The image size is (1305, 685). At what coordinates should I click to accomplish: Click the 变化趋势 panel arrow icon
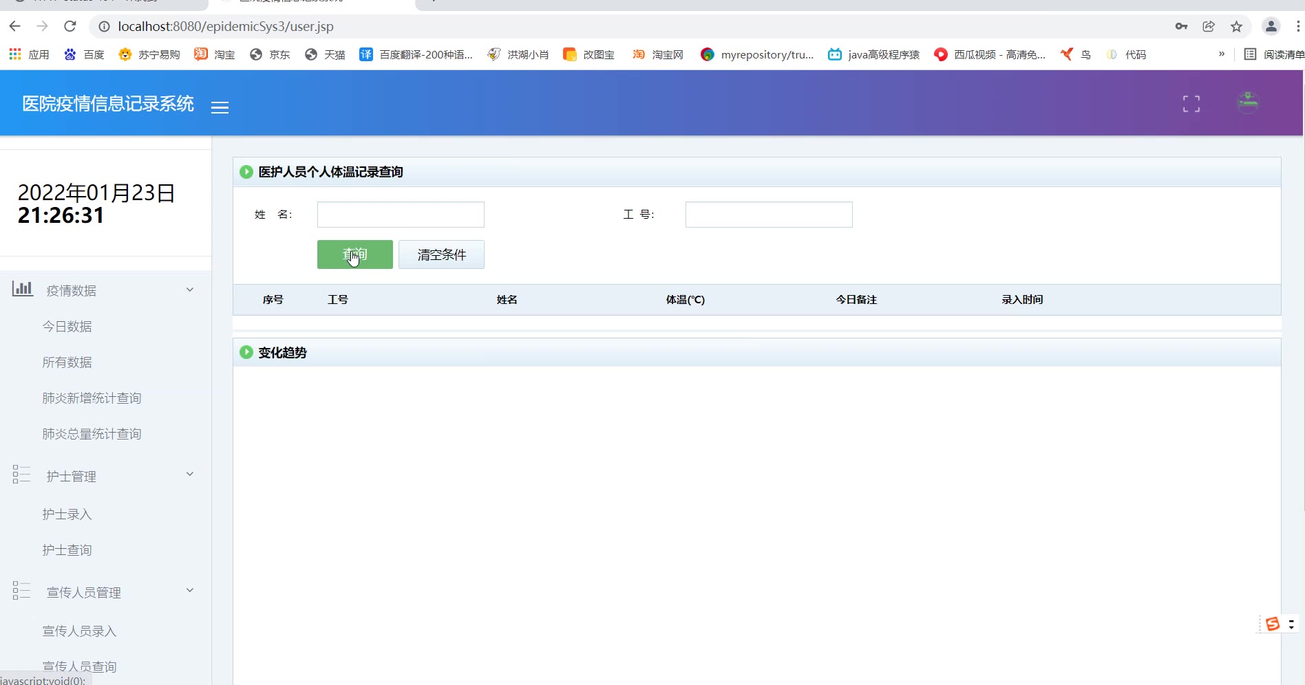(246, 352)
